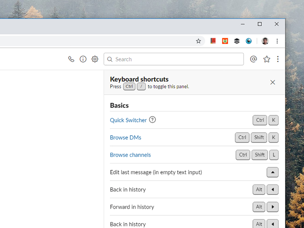304x228 pixels.
Task: Start a call with the phone icon
Action: [71, 59]
